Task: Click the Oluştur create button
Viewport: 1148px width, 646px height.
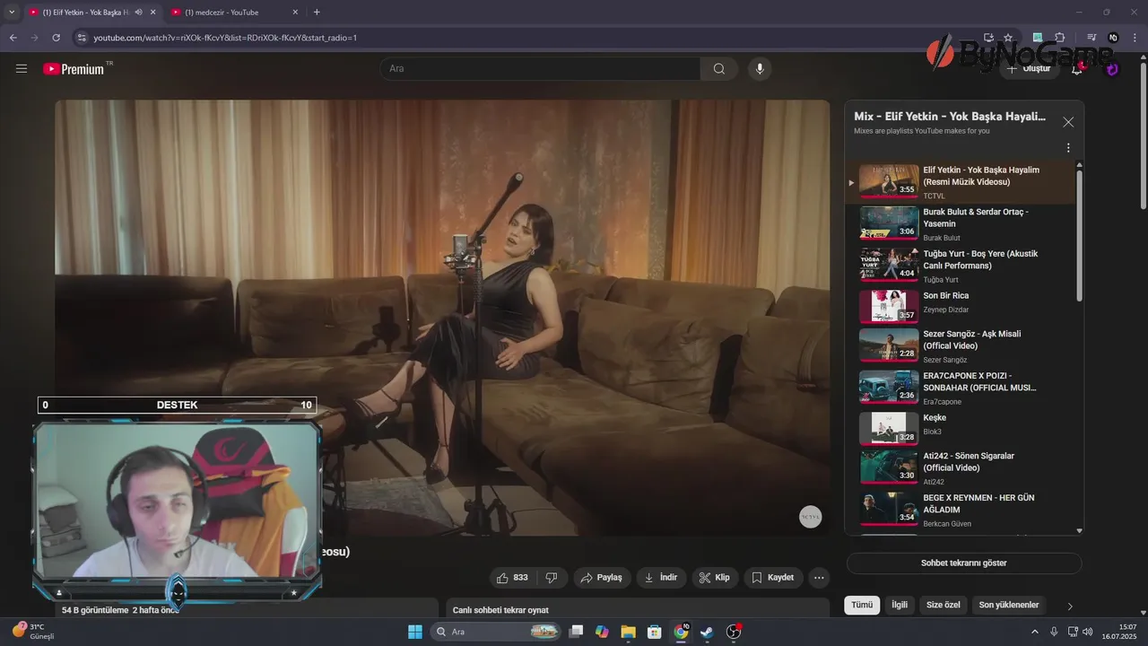Action: tap(1030, 68)
